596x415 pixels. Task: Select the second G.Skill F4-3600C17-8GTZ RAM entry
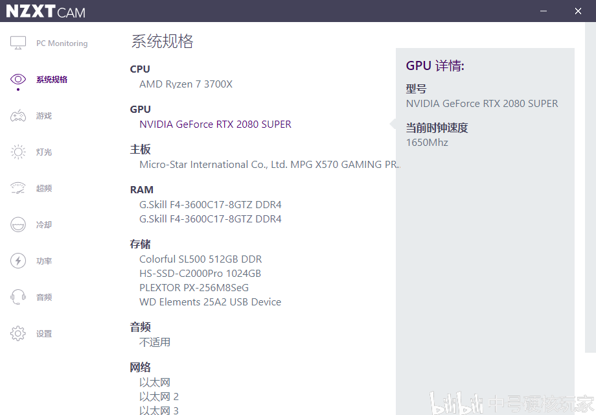[210, 219]
